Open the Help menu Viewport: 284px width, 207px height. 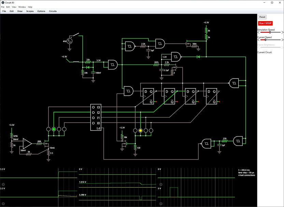pyautogui.click(x=30, y=7)
